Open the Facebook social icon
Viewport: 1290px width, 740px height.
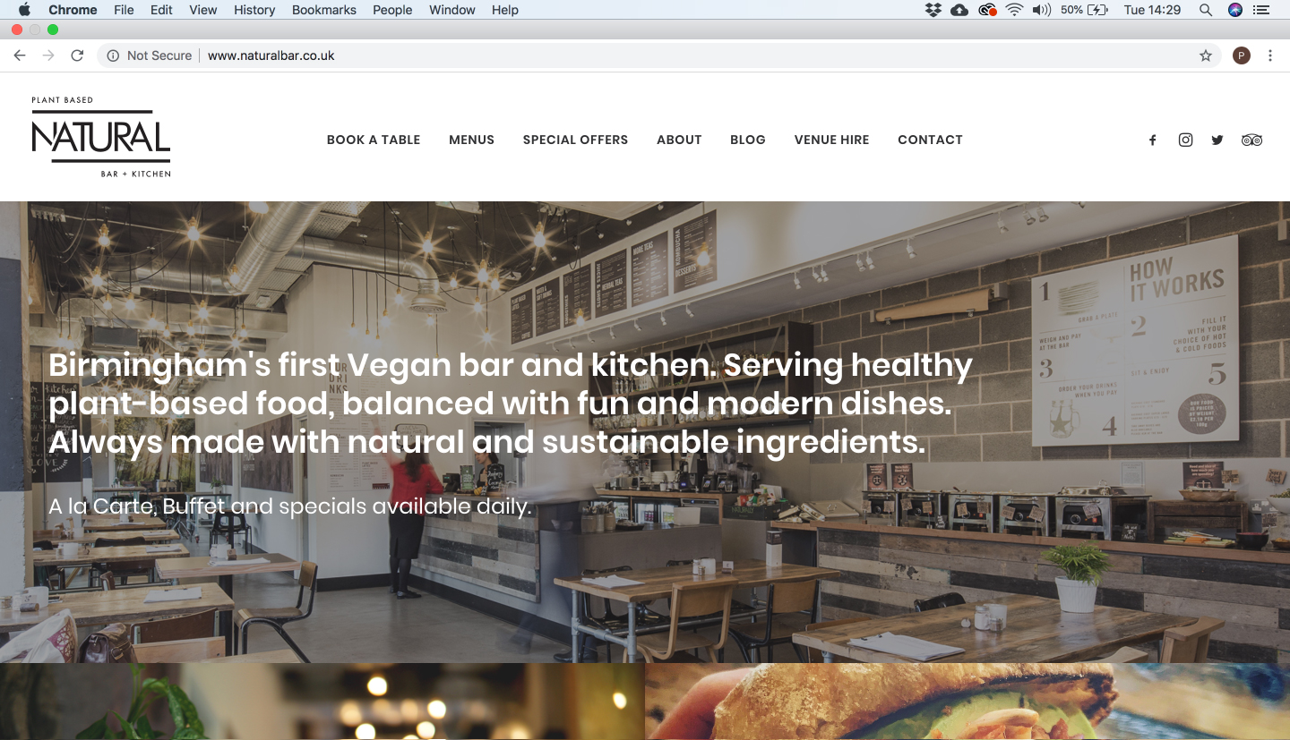click(x=1153, y=140)
